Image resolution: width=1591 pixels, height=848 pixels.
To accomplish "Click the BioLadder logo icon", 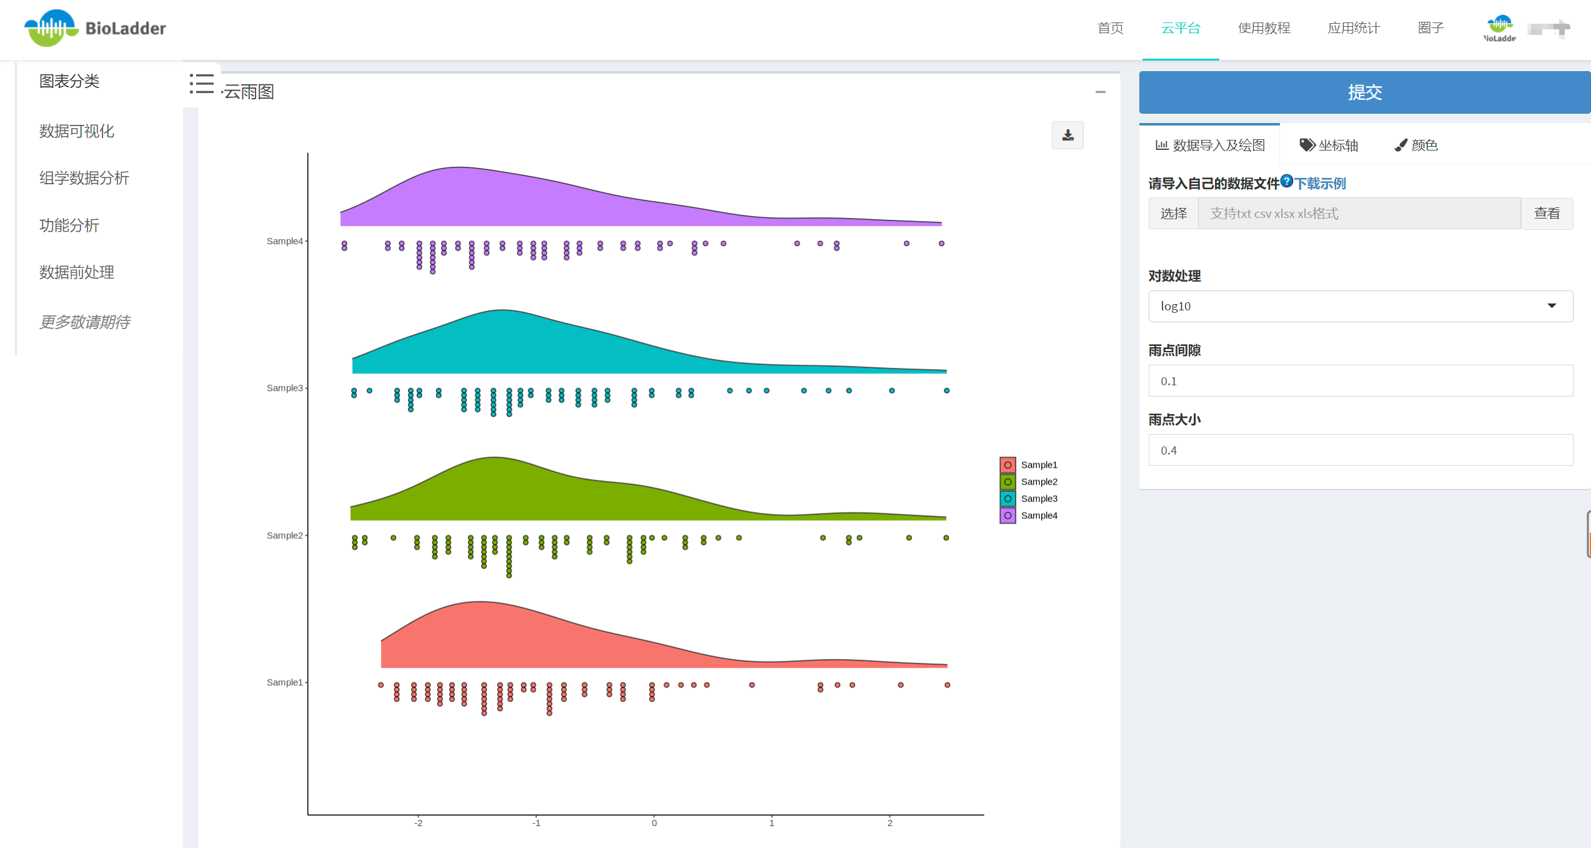I will click(x=51, y=28).
